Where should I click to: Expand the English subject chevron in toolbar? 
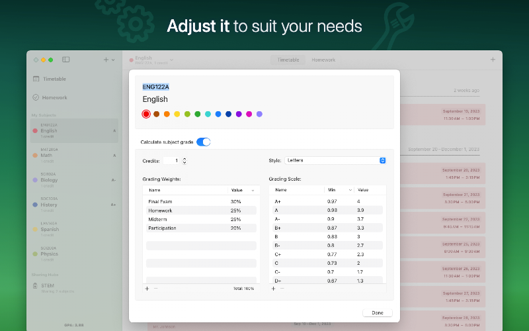coord(172,60)
